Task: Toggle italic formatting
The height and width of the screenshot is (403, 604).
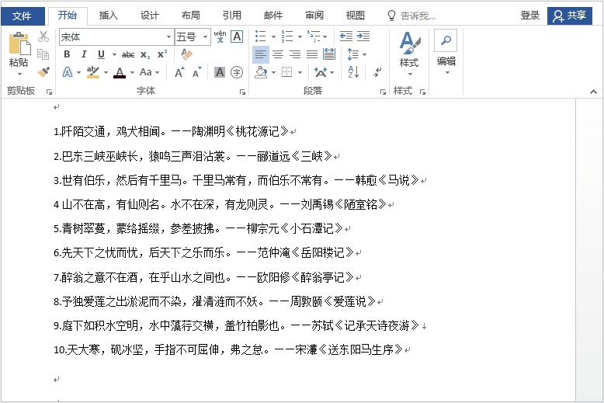Action: tap(84, 54)
